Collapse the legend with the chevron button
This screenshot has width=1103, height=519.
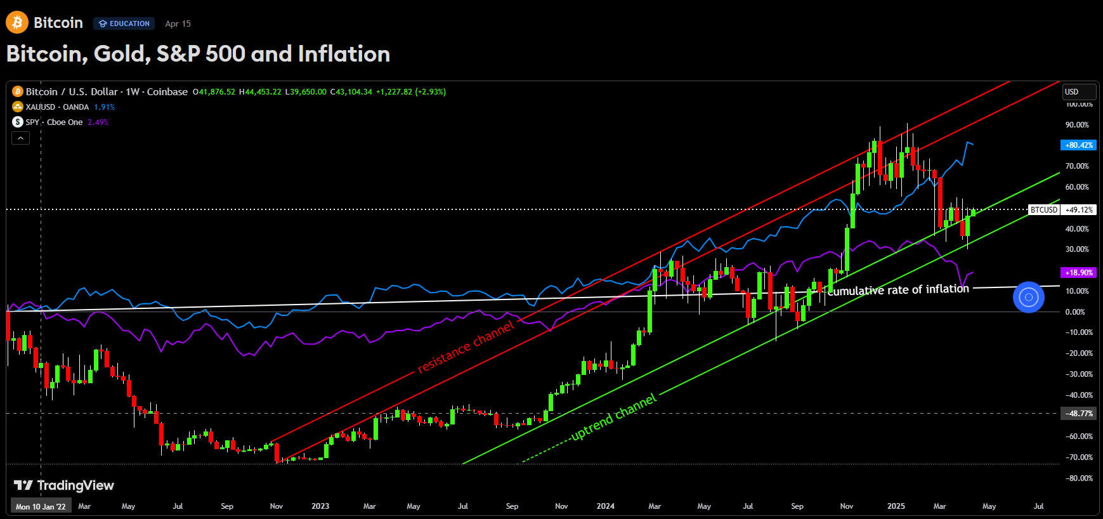click(20, 138)
